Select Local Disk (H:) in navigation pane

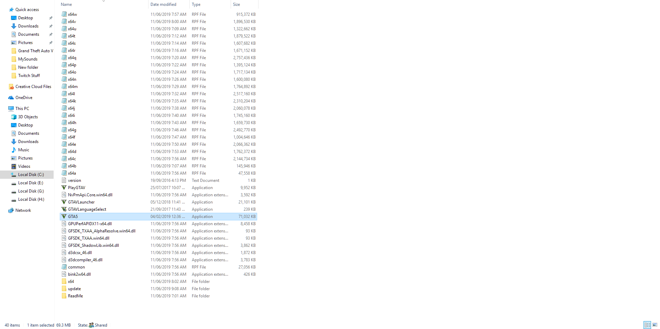tap(31, 199)
